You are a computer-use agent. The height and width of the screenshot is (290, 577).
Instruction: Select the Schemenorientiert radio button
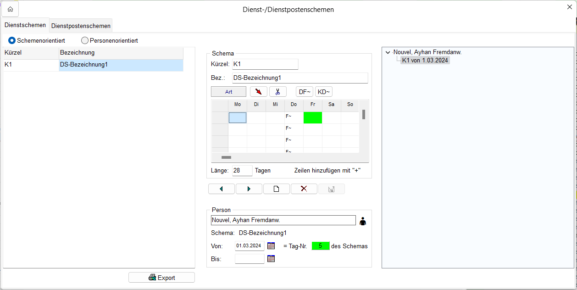point(12,40)
